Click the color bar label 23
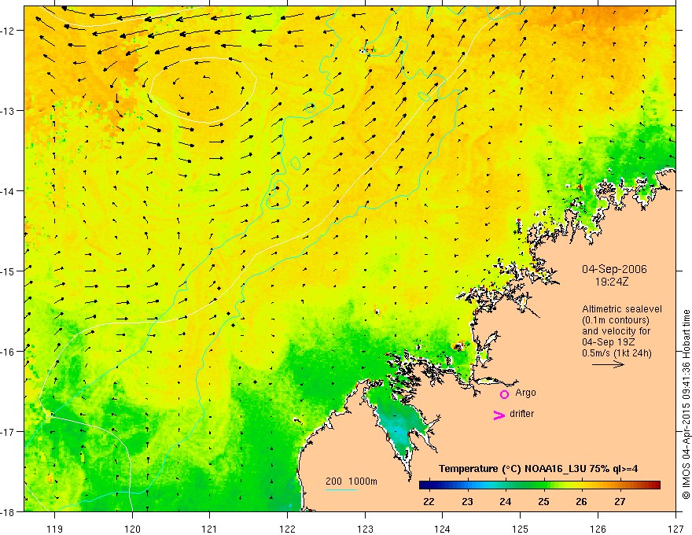The width and height of the screenshot is (692, 535). click(467, 501)
